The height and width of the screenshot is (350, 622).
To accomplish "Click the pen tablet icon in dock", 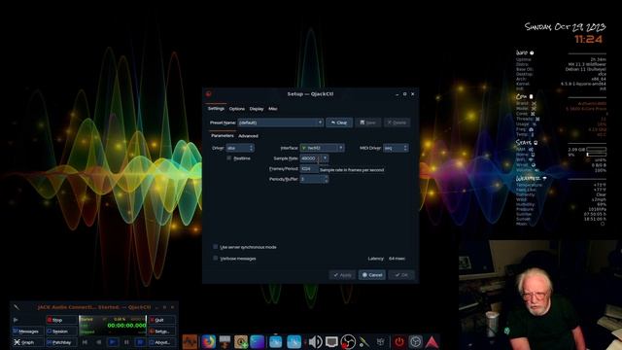I will 363,341.
